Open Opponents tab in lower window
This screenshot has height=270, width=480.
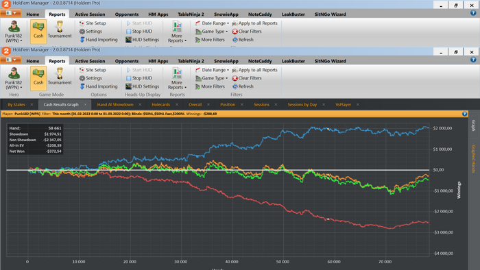[x=127, y=61]
